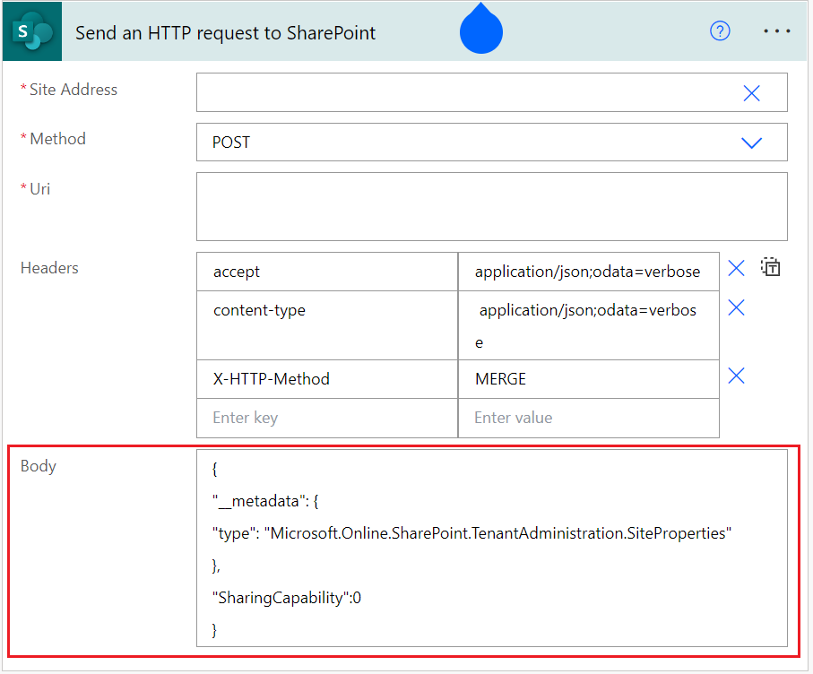Remove the content-type header row
813x674 pixels.
pos(736,307)
